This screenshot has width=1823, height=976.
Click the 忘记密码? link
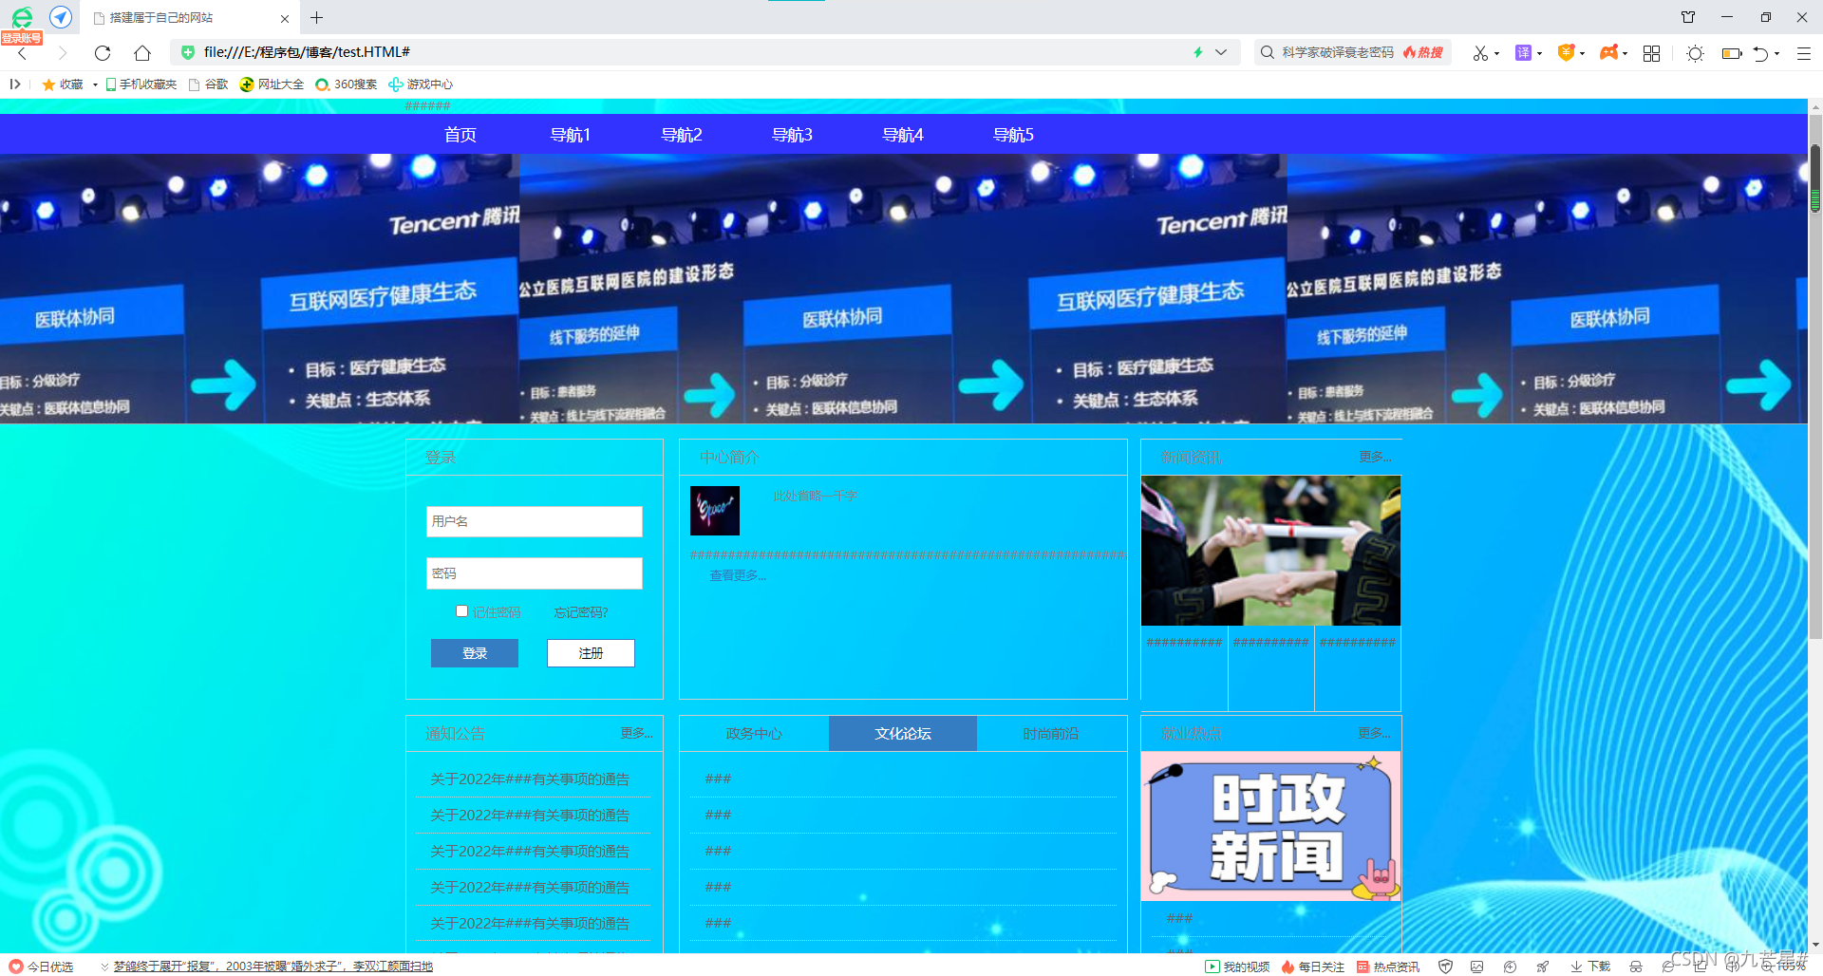pos(581,612)
